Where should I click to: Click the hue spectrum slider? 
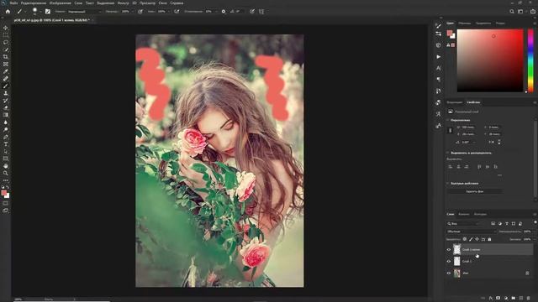[x=530, y=60]
